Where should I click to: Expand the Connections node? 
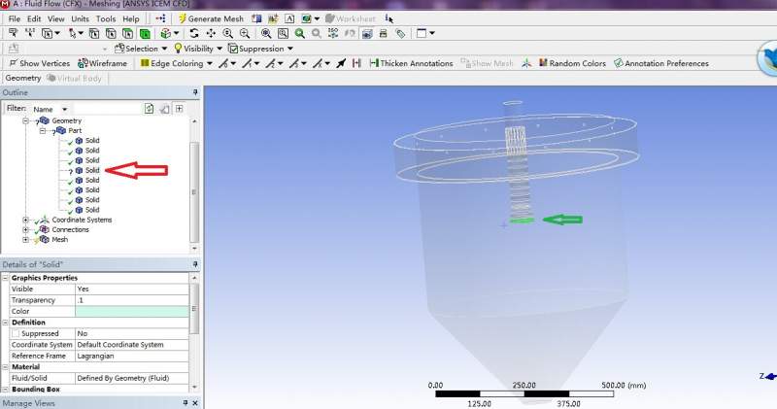click(26, 230)
